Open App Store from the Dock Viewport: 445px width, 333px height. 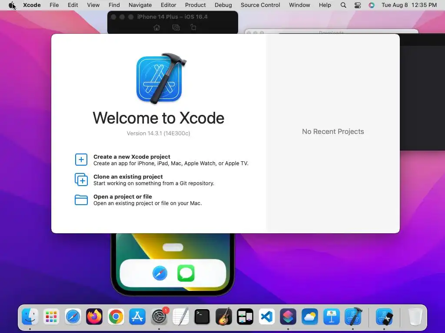(137, 317)
